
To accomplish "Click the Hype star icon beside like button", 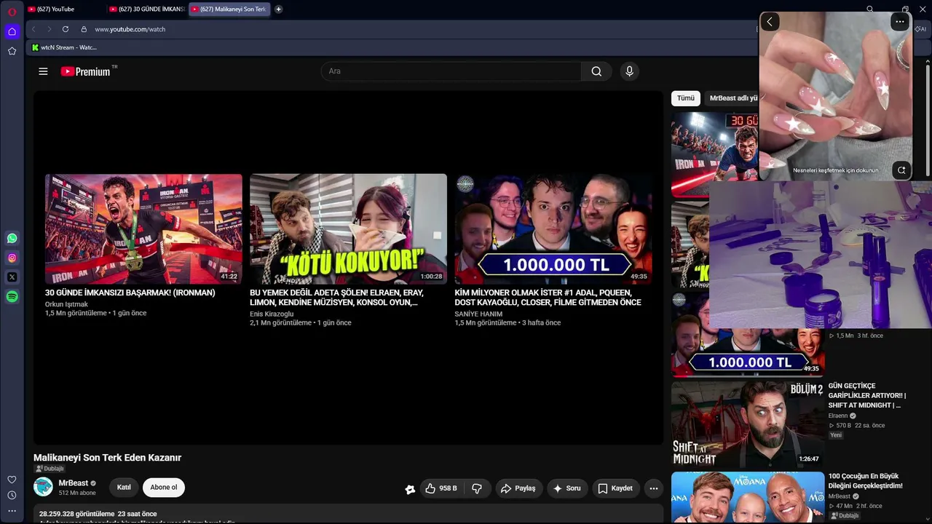I will pos(410,489).
